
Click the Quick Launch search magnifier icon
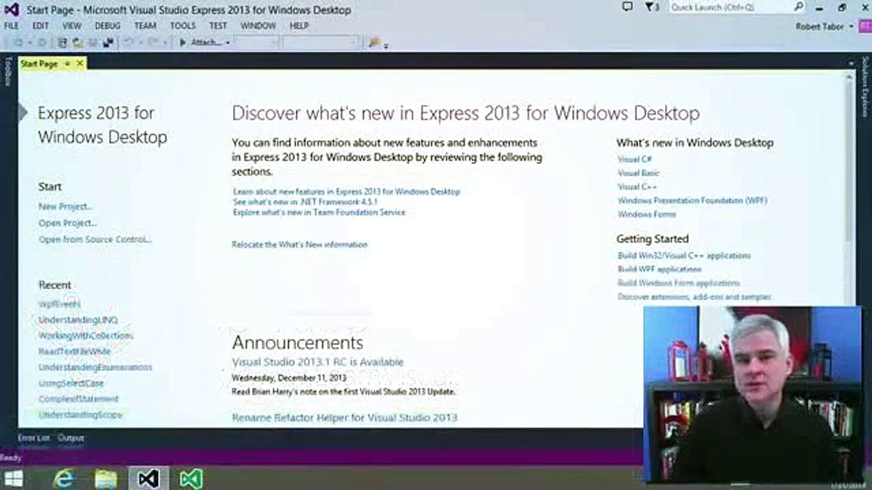coord(798,7)
